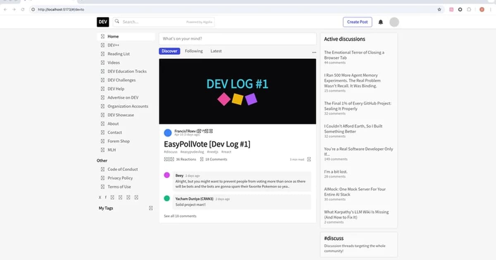This screenshot has height=260, width=496.
Task: Open the post options ellipsis menu
Action: pos(314,52)
